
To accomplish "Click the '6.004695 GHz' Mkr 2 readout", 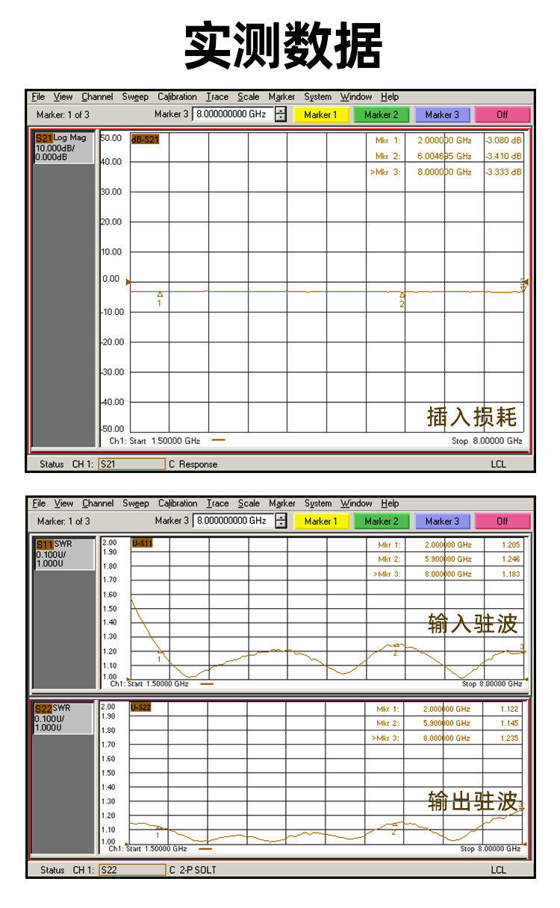I will (x=444, y=156).
